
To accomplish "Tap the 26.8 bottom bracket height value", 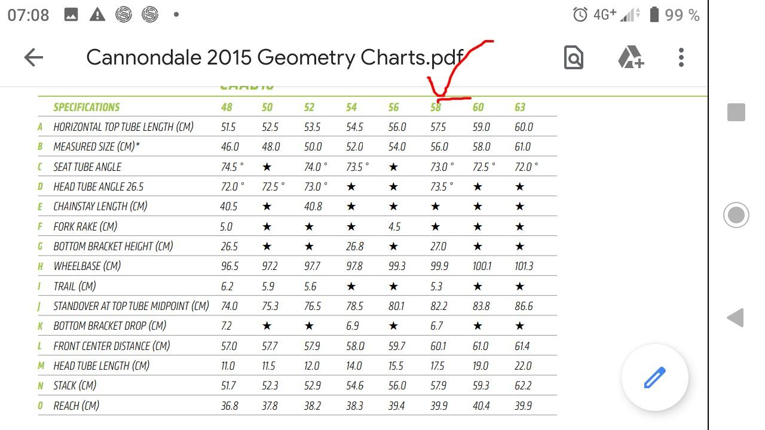I will point(354,246).
